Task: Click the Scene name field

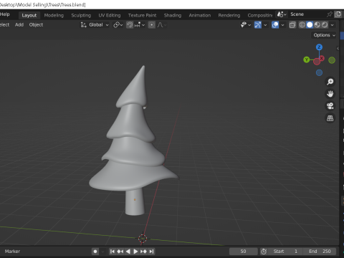Action: click(306, 14)
